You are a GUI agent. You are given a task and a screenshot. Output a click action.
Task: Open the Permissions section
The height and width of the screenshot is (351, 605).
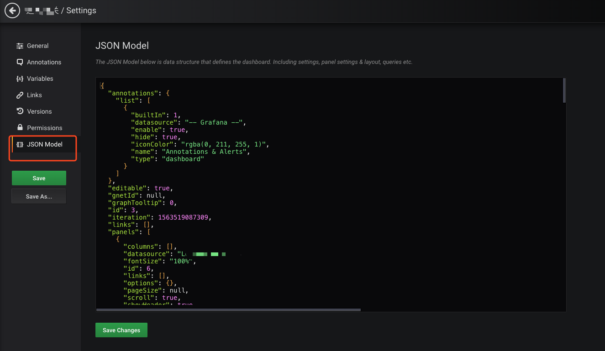[x=44, y=128]
